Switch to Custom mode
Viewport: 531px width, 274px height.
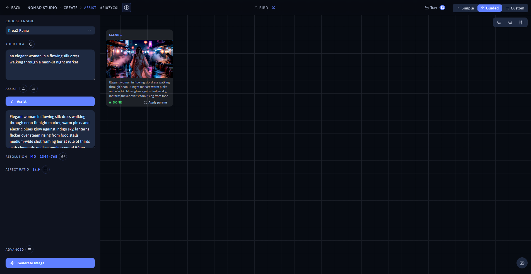tap(515, 8)
